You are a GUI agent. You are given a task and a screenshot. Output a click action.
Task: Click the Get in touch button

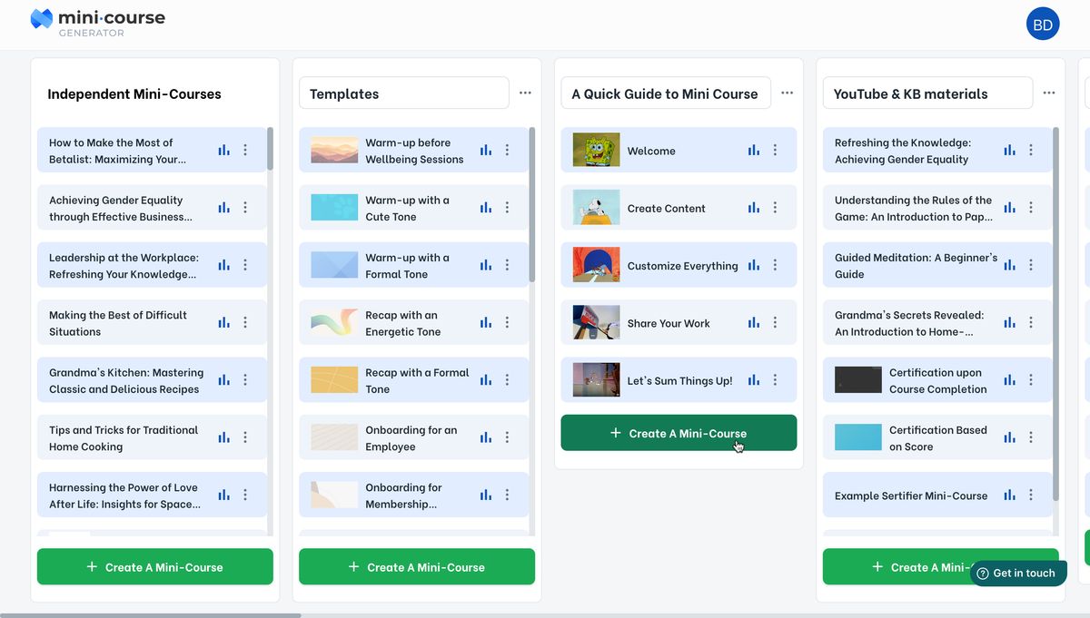click(x=1017, y=573)
